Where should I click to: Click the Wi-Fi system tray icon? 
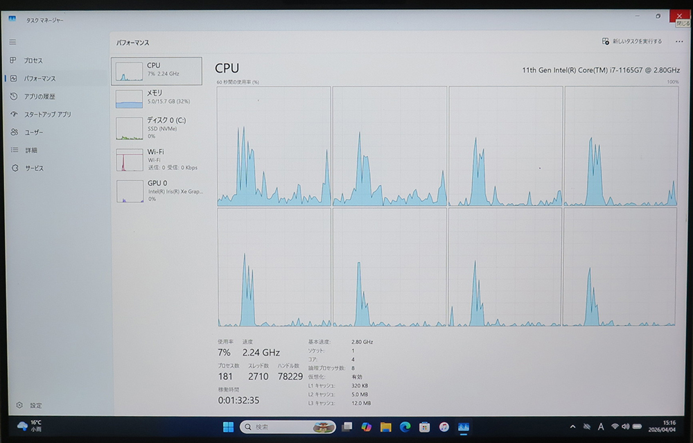click(615, 426)
